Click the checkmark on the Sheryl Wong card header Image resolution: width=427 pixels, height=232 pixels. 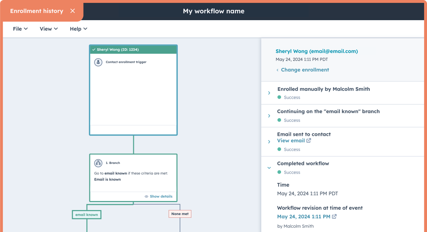94,50
